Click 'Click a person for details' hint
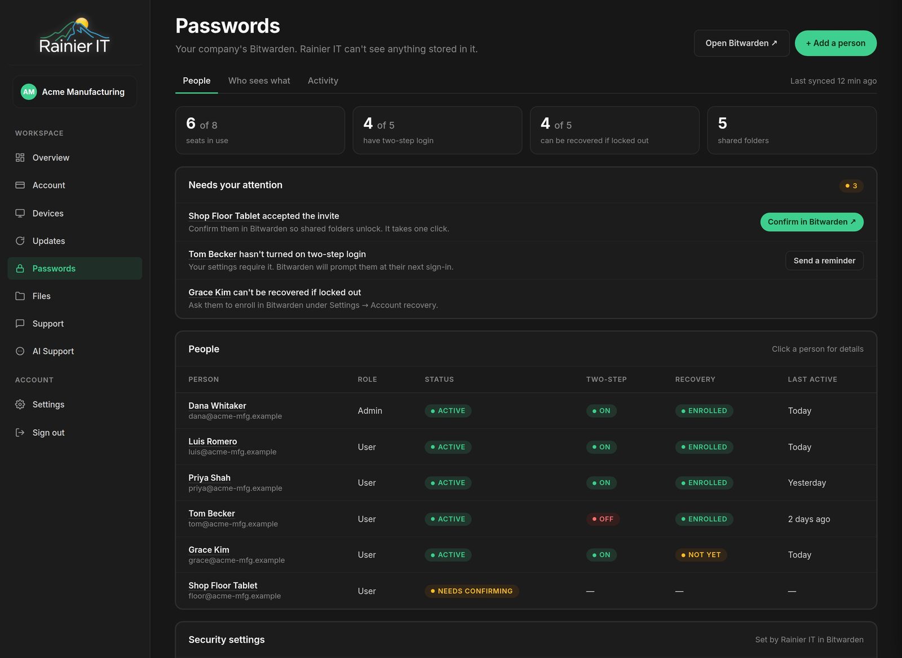The height and width of the screenshot is (658, 902). tap(817, 349)
